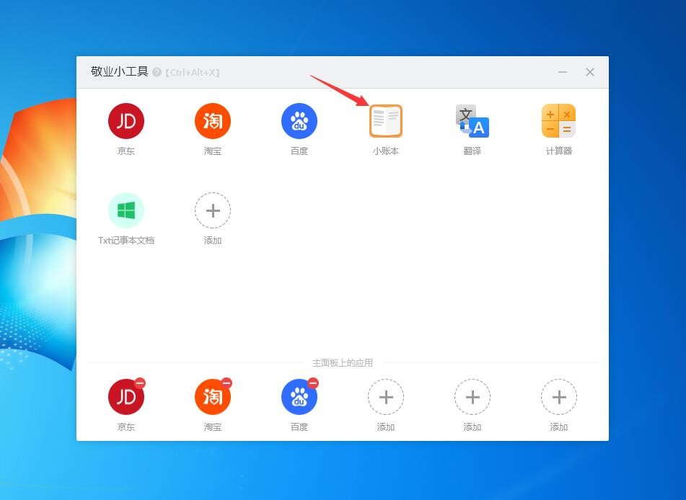Click the 小账本 label text
Viewport: 686px width, 500px height.
[386, 151]
